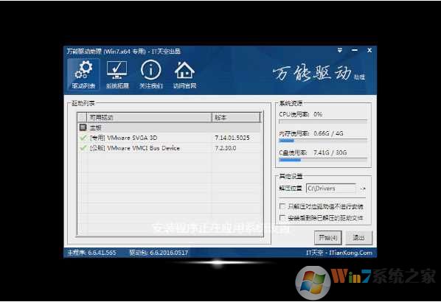Click the C盘使用率 progress bar
The image size is (441, 302).
323,160
